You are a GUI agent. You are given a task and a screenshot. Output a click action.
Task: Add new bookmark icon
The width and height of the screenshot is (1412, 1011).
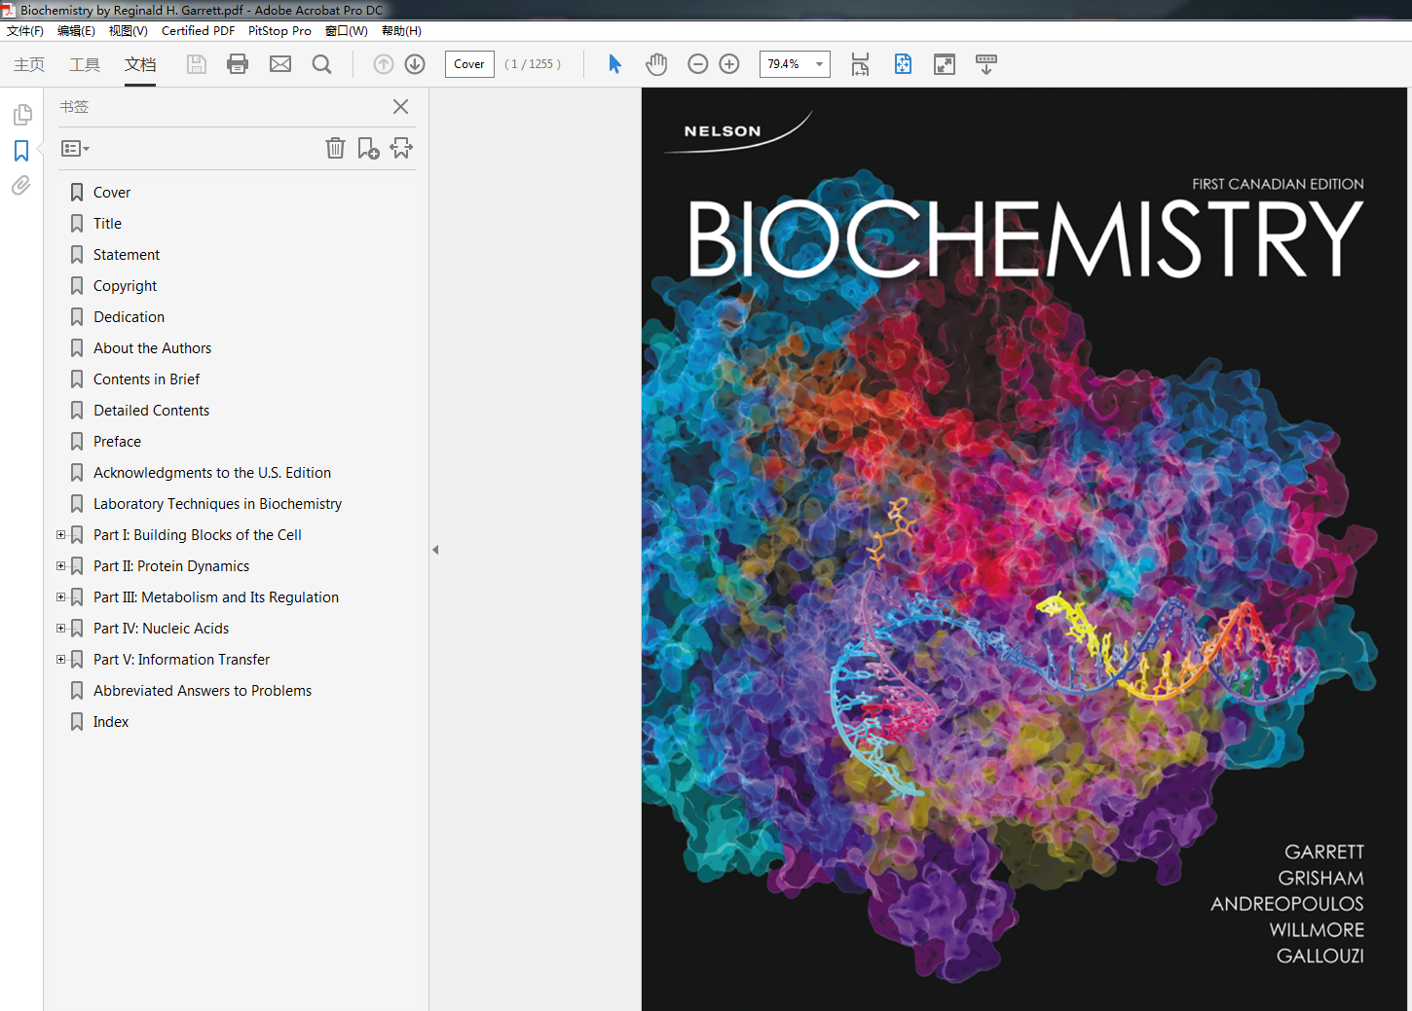(368, 148)
